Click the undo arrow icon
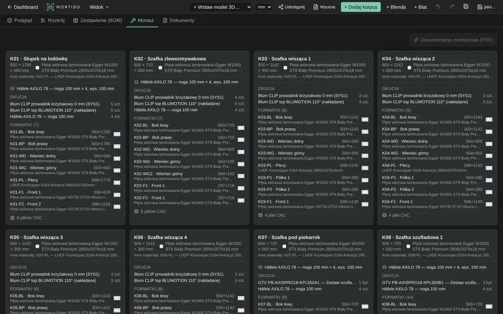This screenshot has height=314, width=503. click(438, 7)
